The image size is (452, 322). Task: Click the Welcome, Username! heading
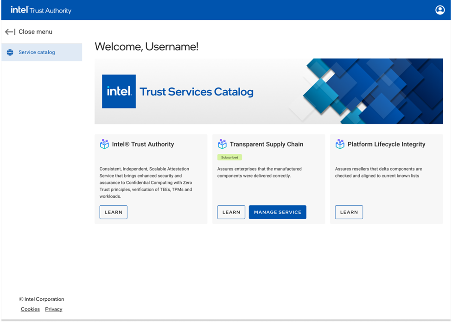point(146,46)
